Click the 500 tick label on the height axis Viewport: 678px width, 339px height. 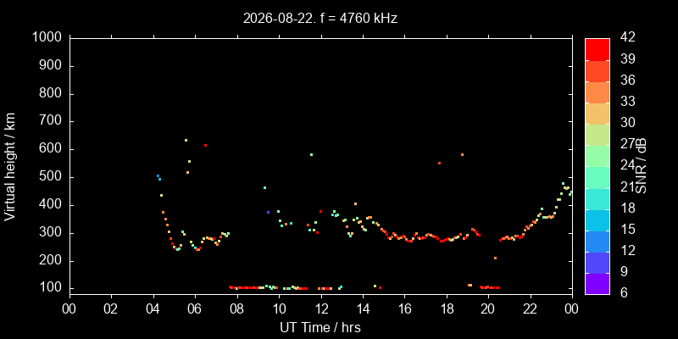[x=51, y=177]
